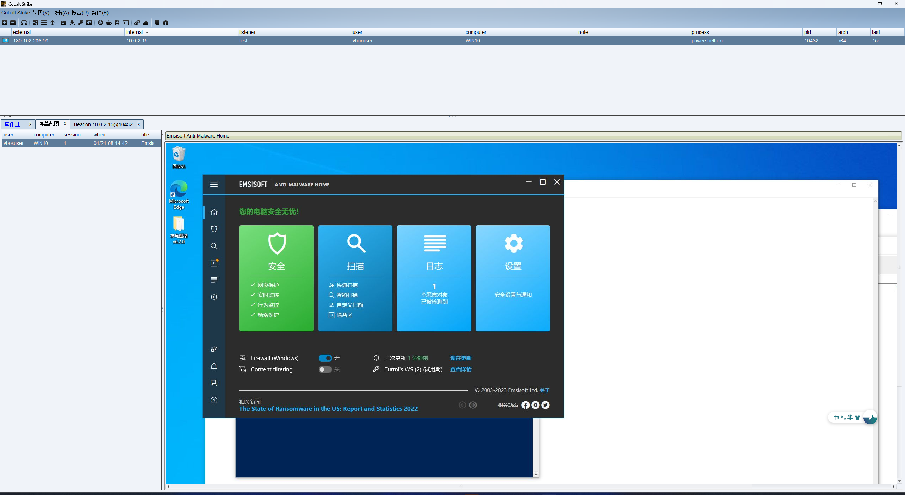The height and width of the screenshot is (495, 905).
Task: Click the downloads icon in toolbar
Action: [72, 23]
